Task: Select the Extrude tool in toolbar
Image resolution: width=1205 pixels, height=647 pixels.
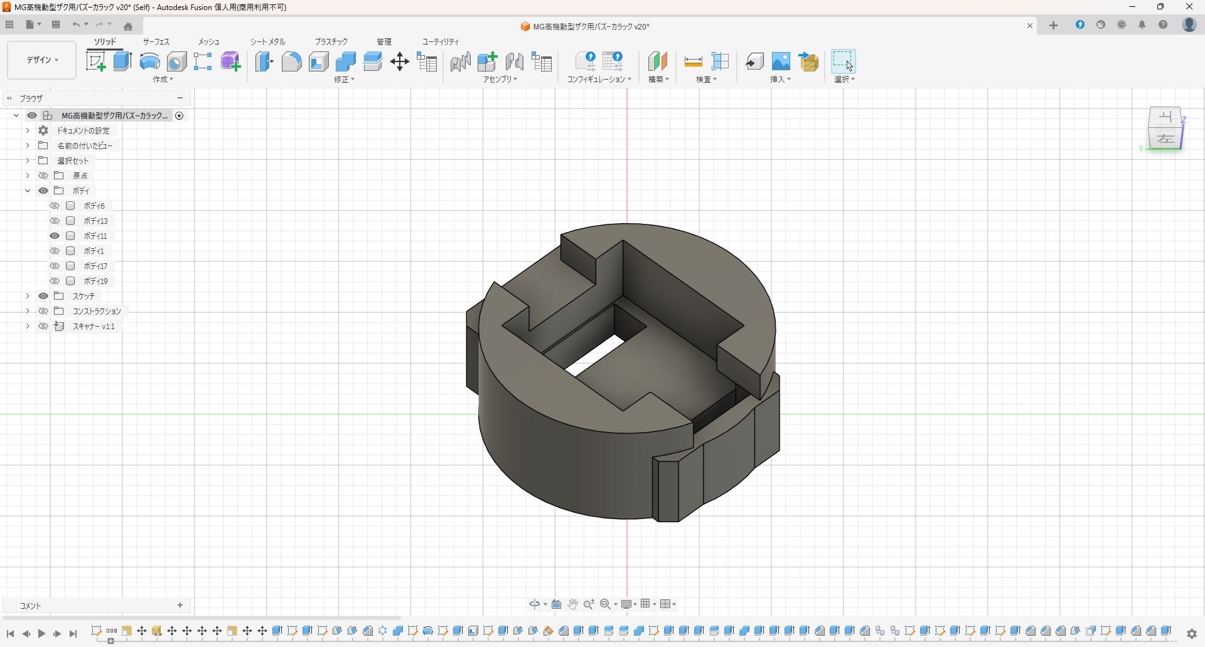Action: point(122,61)
